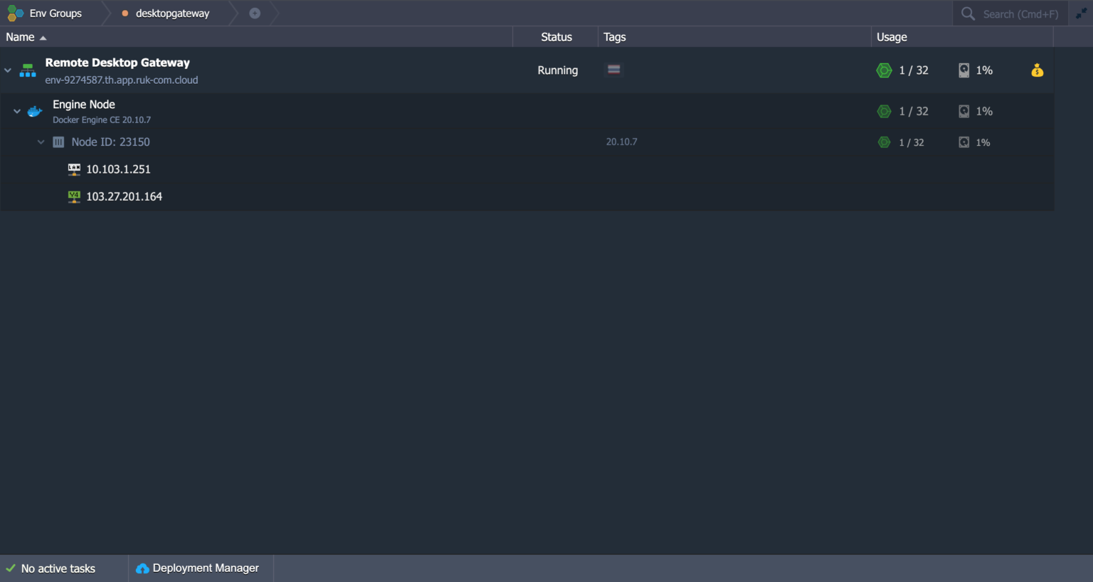Collapse the Remote Desktop Gateway environment
Viewport: 1093px width, 582px height.
tap(8, 70)
